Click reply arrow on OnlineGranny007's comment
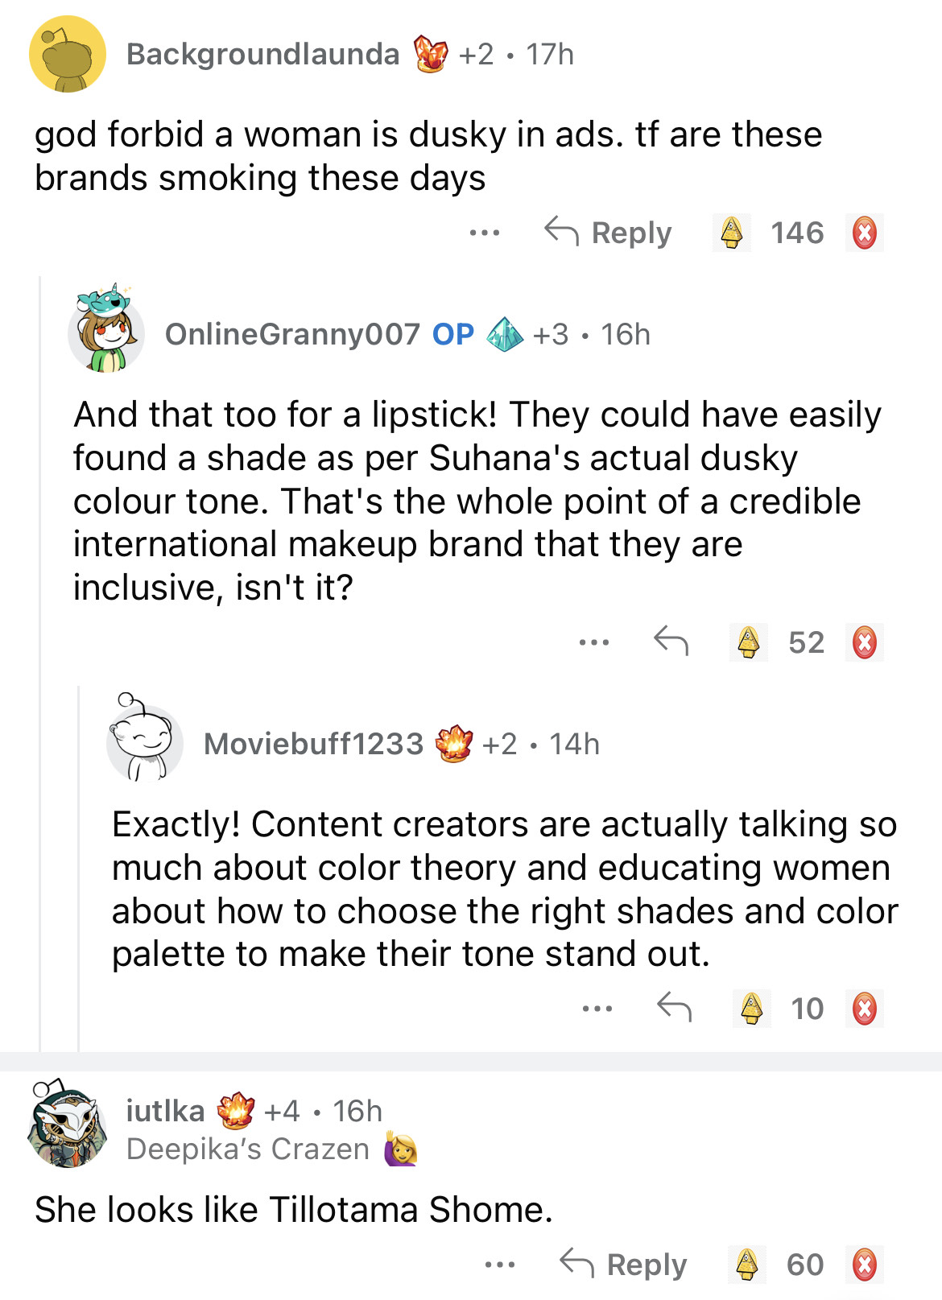 tap(671, 642)
